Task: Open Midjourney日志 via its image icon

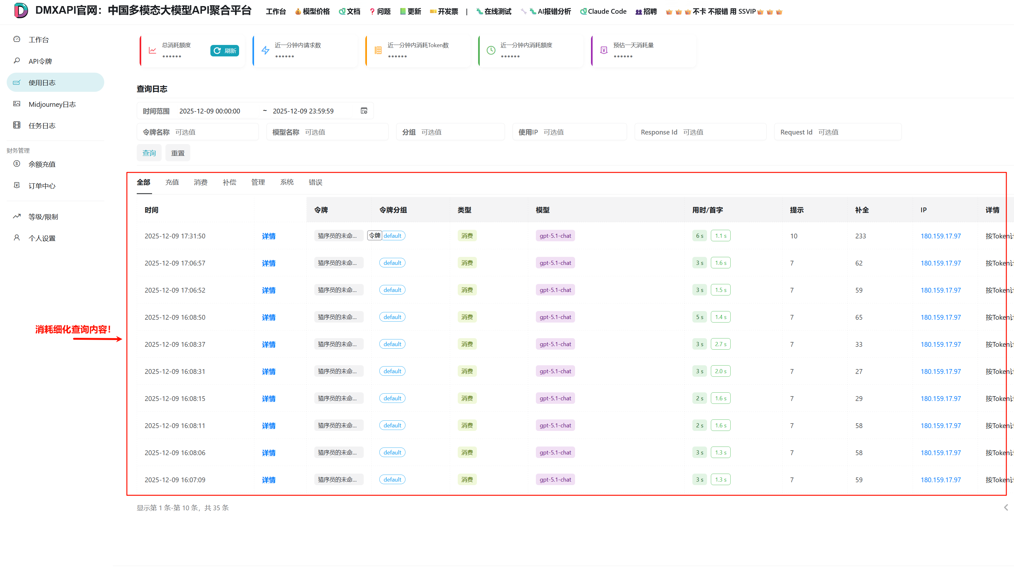Action: point(17,104)
